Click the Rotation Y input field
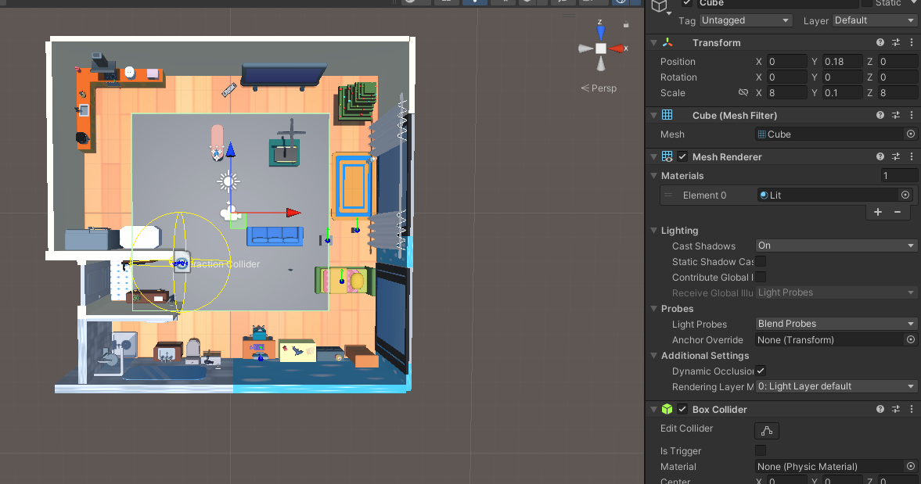921x484 pixels. (842, 77)
